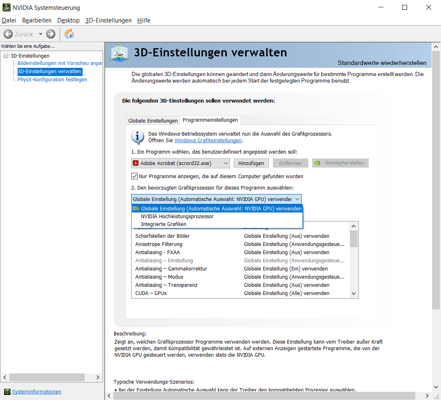Open Windows Grafikeinstellungen link
Image resolution: width=441 pixels, height=400 pixels.
(x=208, y=140)
